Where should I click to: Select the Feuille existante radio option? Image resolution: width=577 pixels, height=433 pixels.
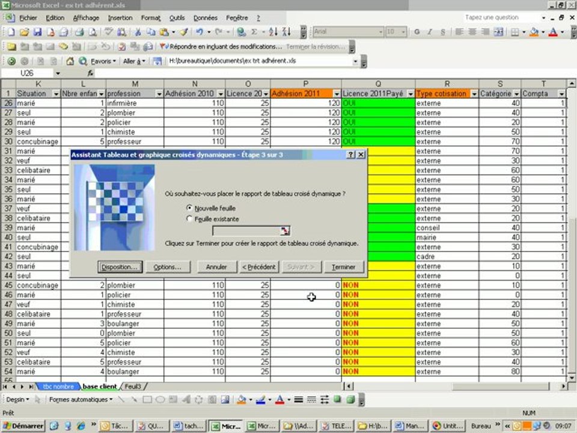point(189,219)
